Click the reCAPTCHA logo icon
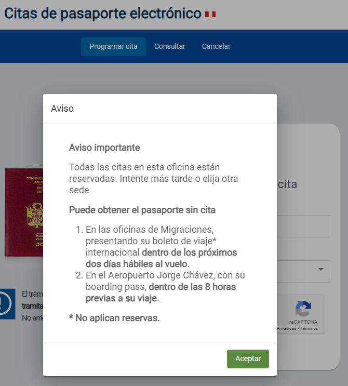 [303, 309]
